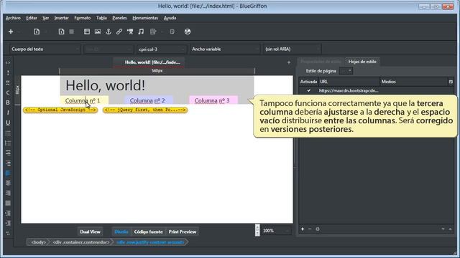Screen dimensions: 460x258
Task: Insert an image using the picture icon
Action: 98,32
